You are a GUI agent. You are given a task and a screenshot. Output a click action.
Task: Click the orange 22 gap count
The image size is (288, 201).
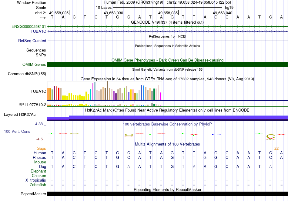pos(276,149)
